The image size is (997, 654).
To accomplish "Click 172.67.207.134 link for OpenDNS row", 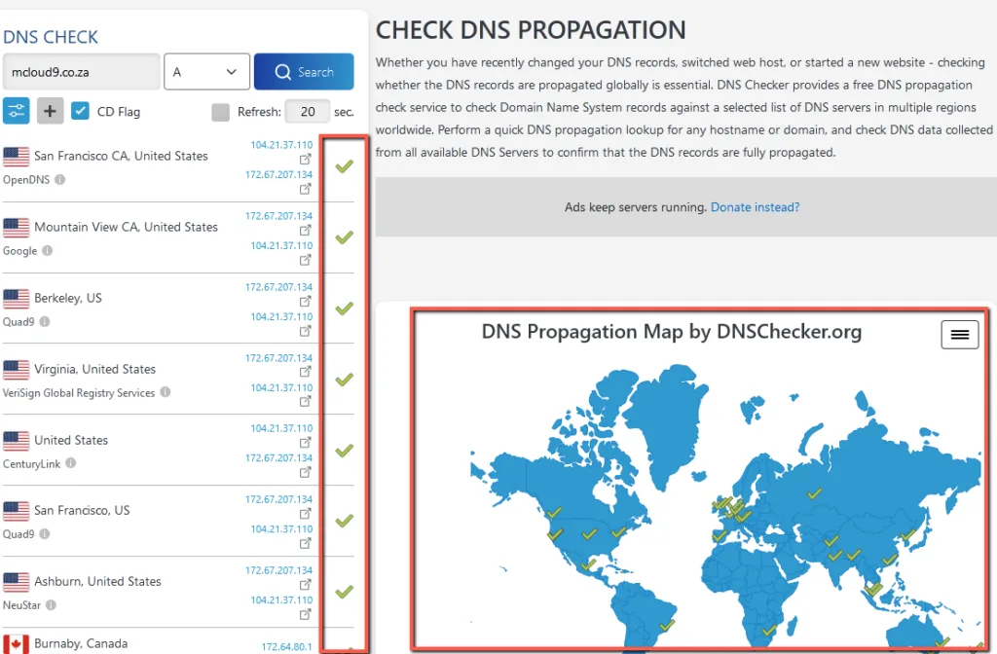I will click(x=278, y=174).
